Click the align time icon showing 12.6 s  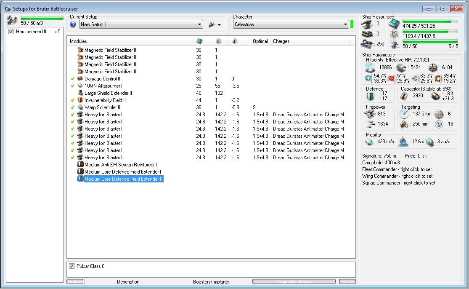[x=403, y=142]
